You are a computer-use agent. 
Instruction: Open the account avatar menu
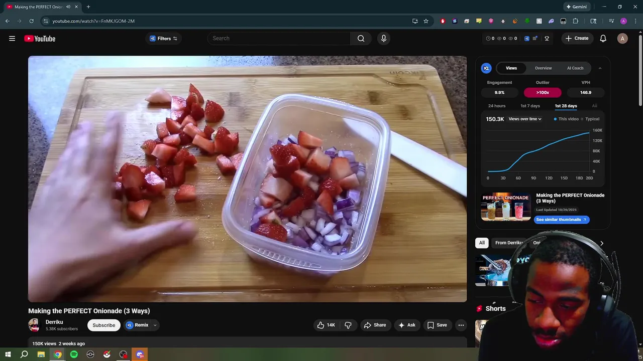coord(622,39)
